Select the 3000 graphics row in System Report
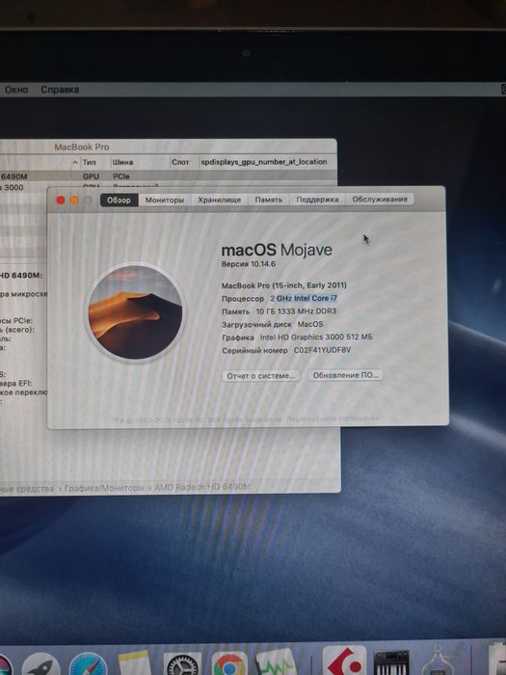Viewport: 506px width, 675px height. coord(24,187)
